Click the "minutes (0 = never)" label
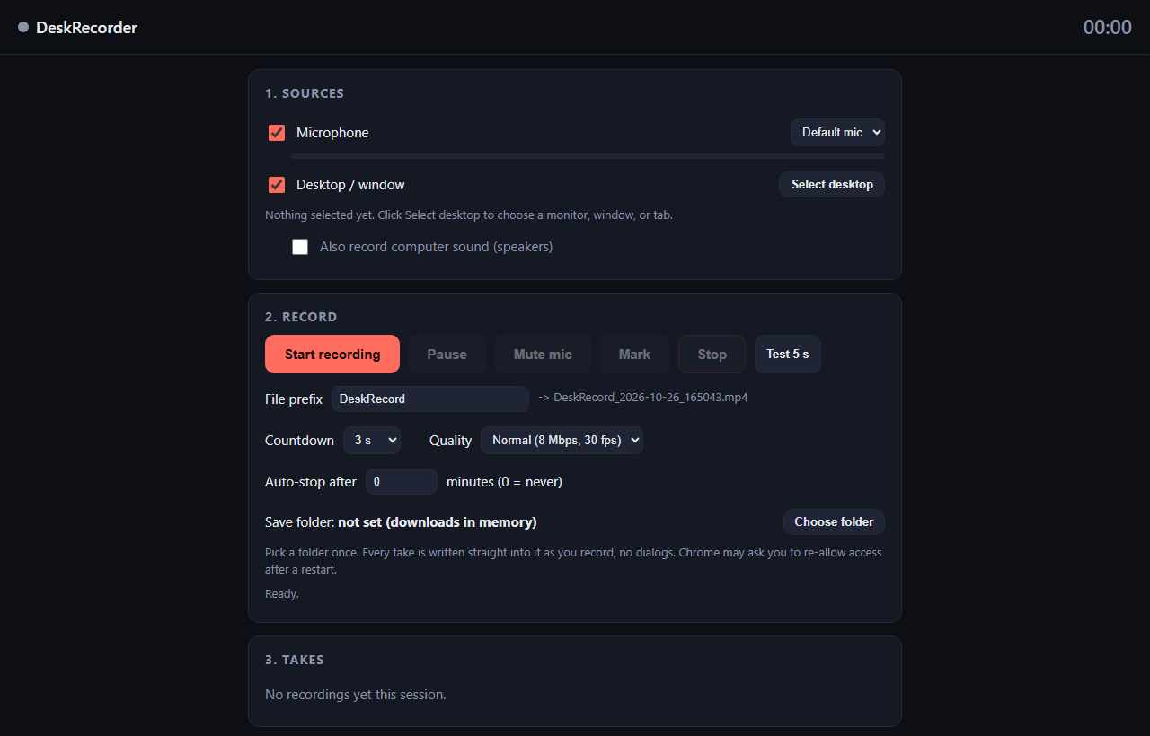 click(504, 482)
